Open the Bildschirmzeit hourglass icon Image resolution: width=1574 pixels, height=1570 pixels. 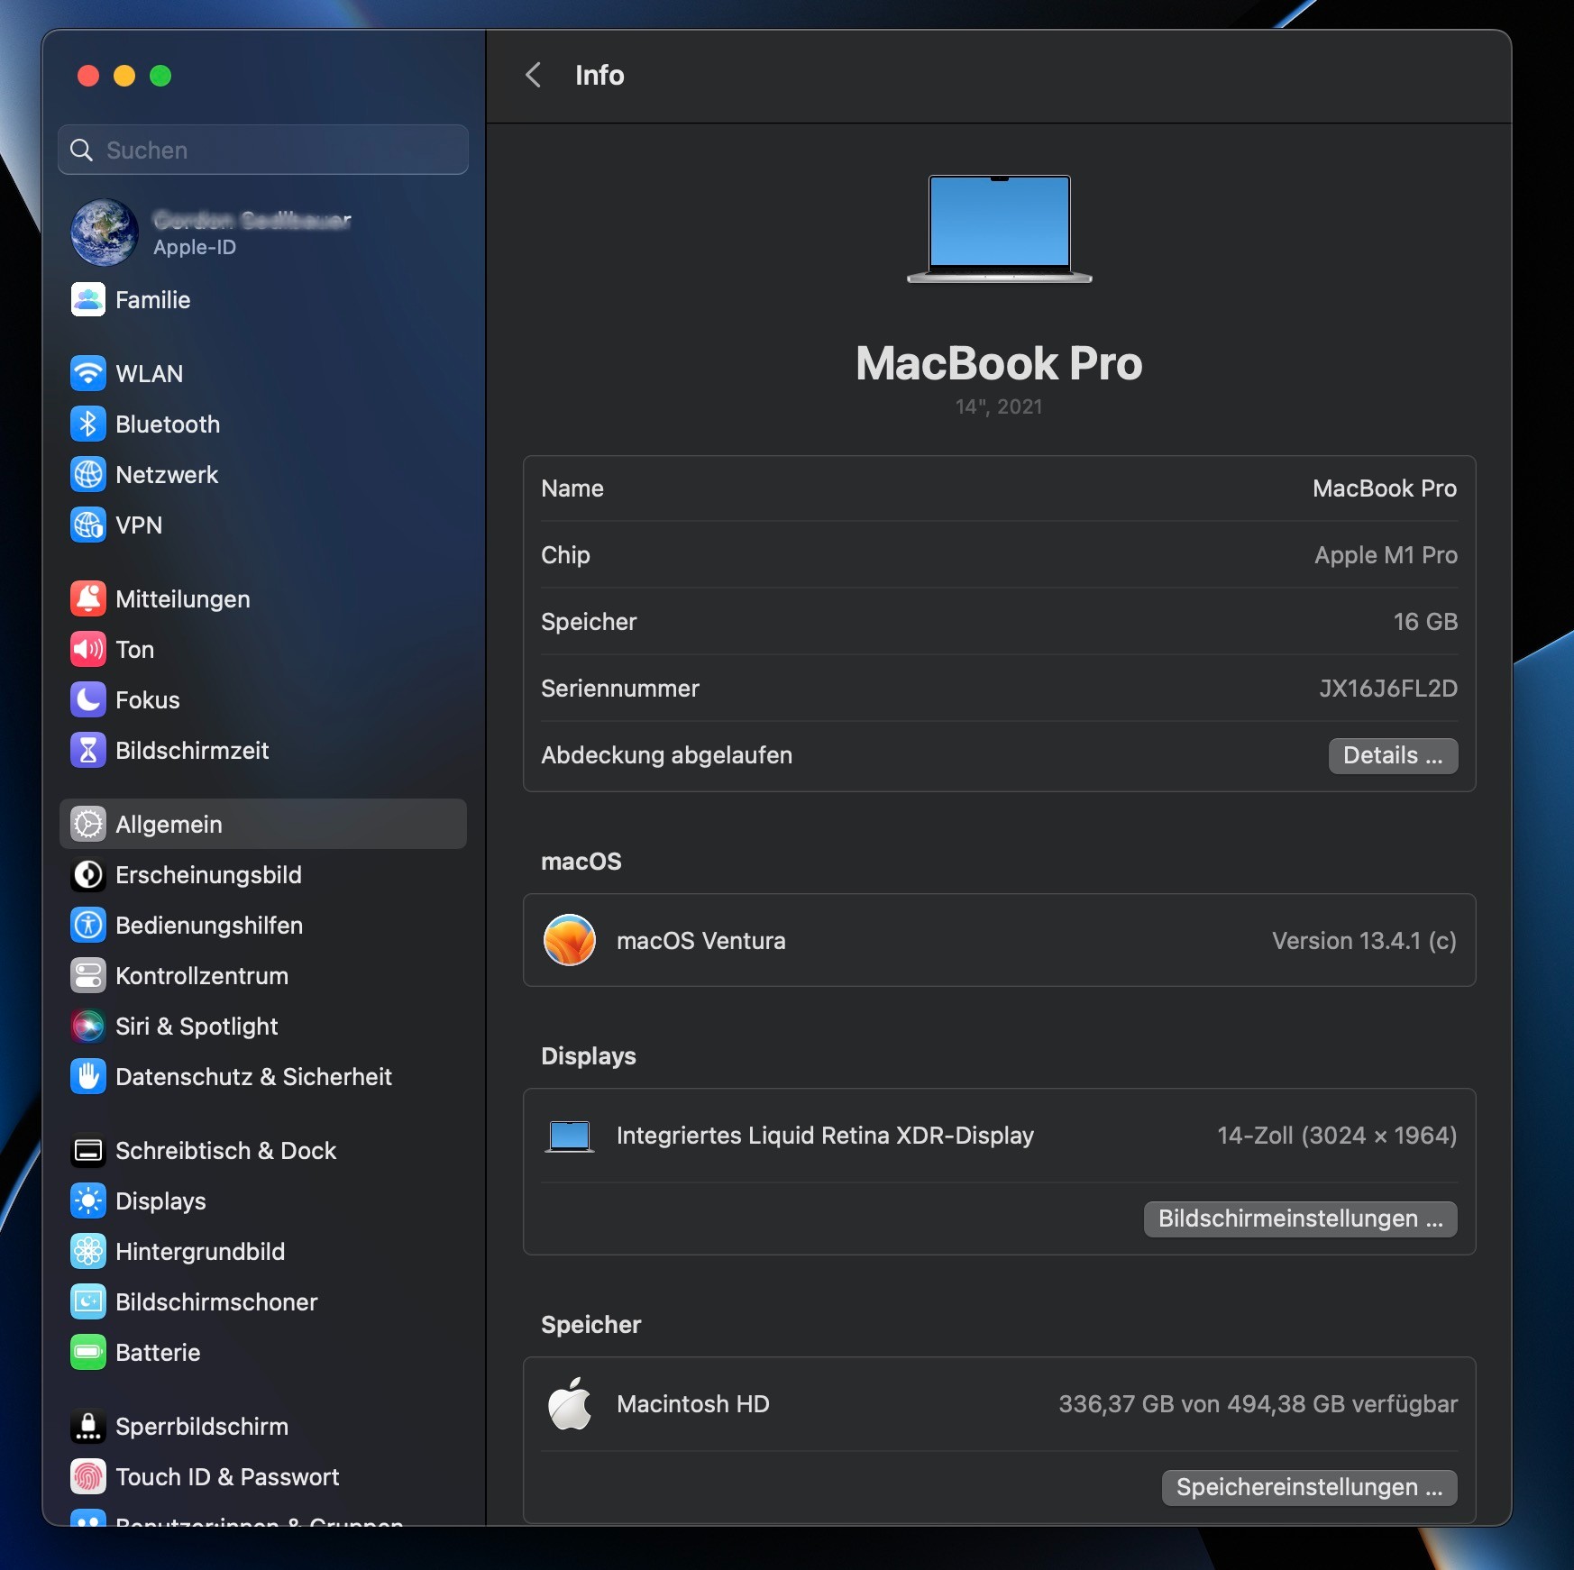pyautogui.click(x=88, y=751)
